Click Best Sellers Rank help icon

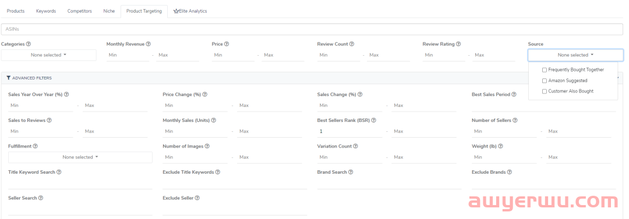pyautogui.click(x=374, y=120)
